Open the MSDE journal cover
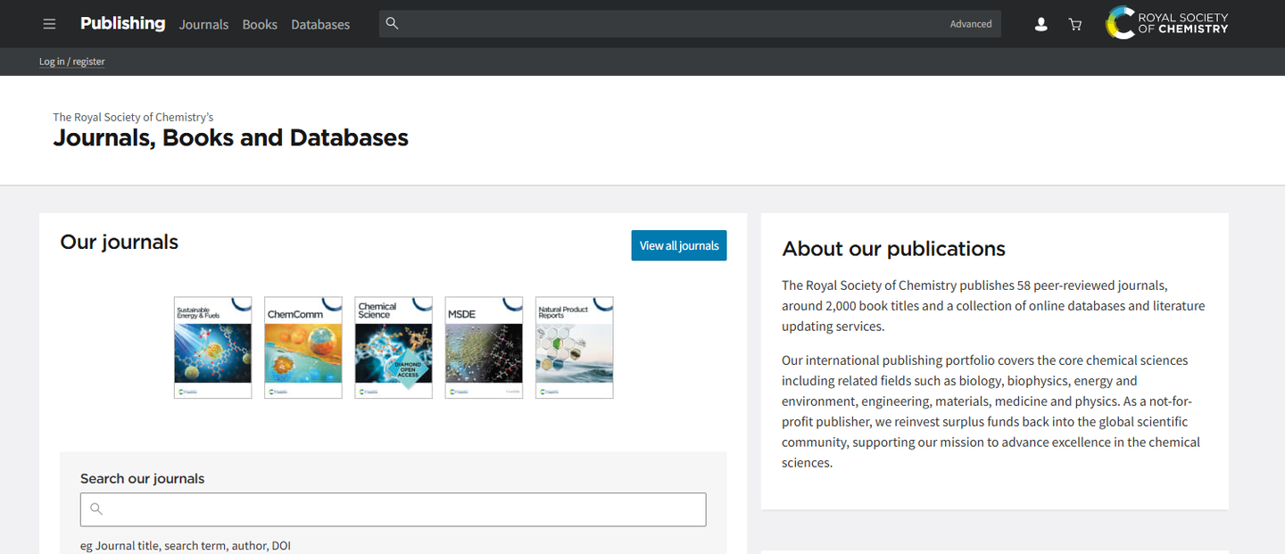The width and height of the screenshot is (1285, 554). tap(484, 348)
